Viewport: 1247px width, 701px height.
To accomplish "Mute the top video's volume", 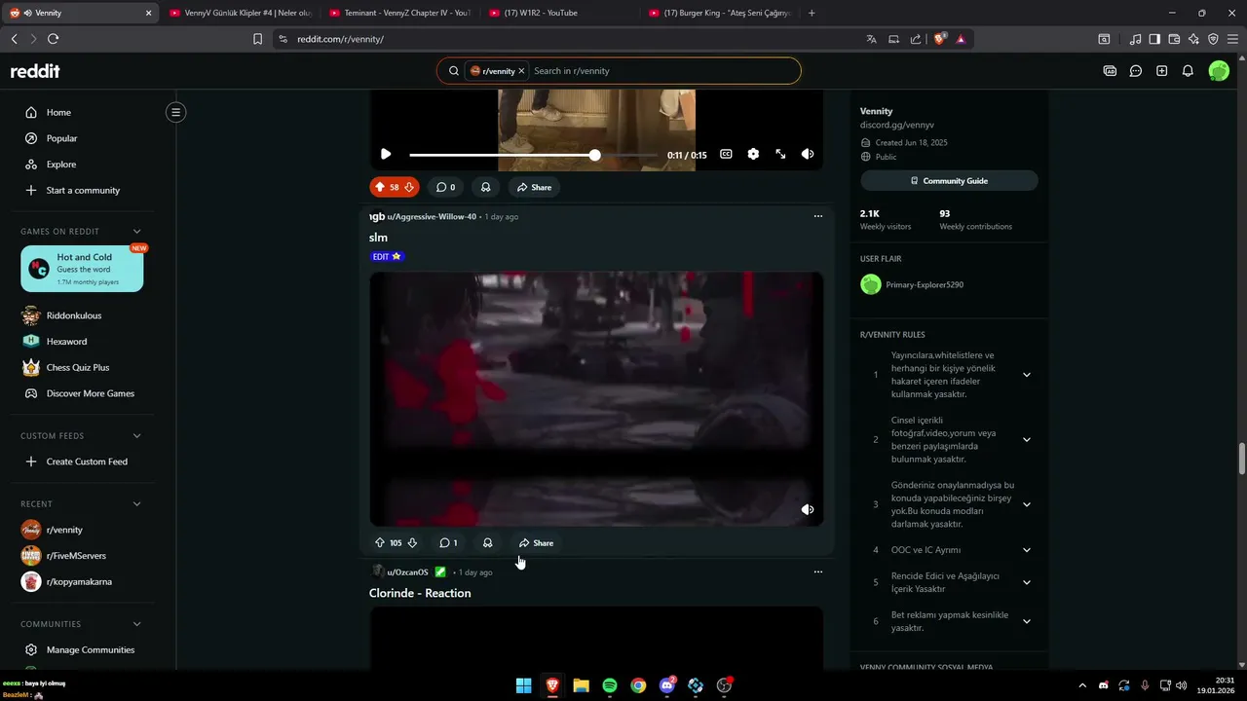I will click(x=808, y=154).
